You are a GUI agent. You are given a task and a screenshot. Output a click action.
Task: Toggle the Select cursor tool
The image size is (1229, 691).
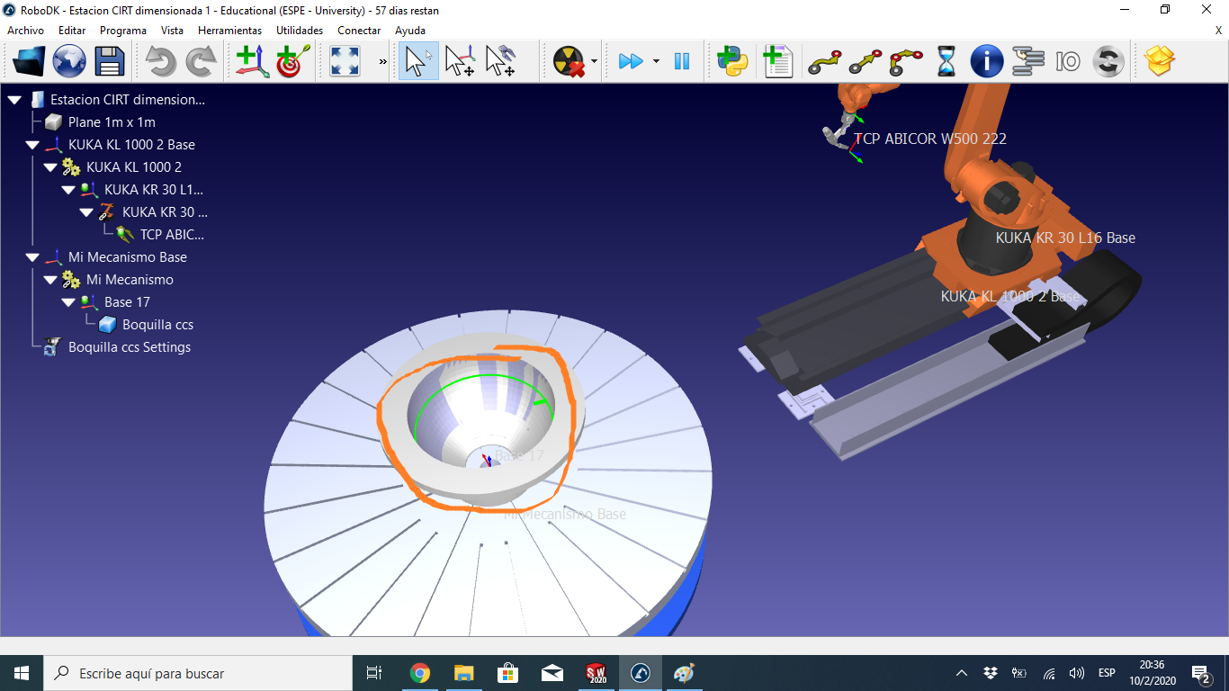418,62
